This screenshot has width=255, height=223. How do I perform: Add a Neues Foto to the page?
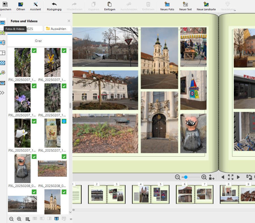coord(167,6)
